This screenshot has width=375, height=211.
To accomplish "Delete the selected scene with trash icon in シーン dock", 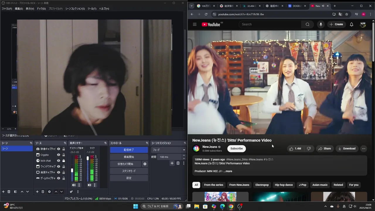I will [9, 192].
